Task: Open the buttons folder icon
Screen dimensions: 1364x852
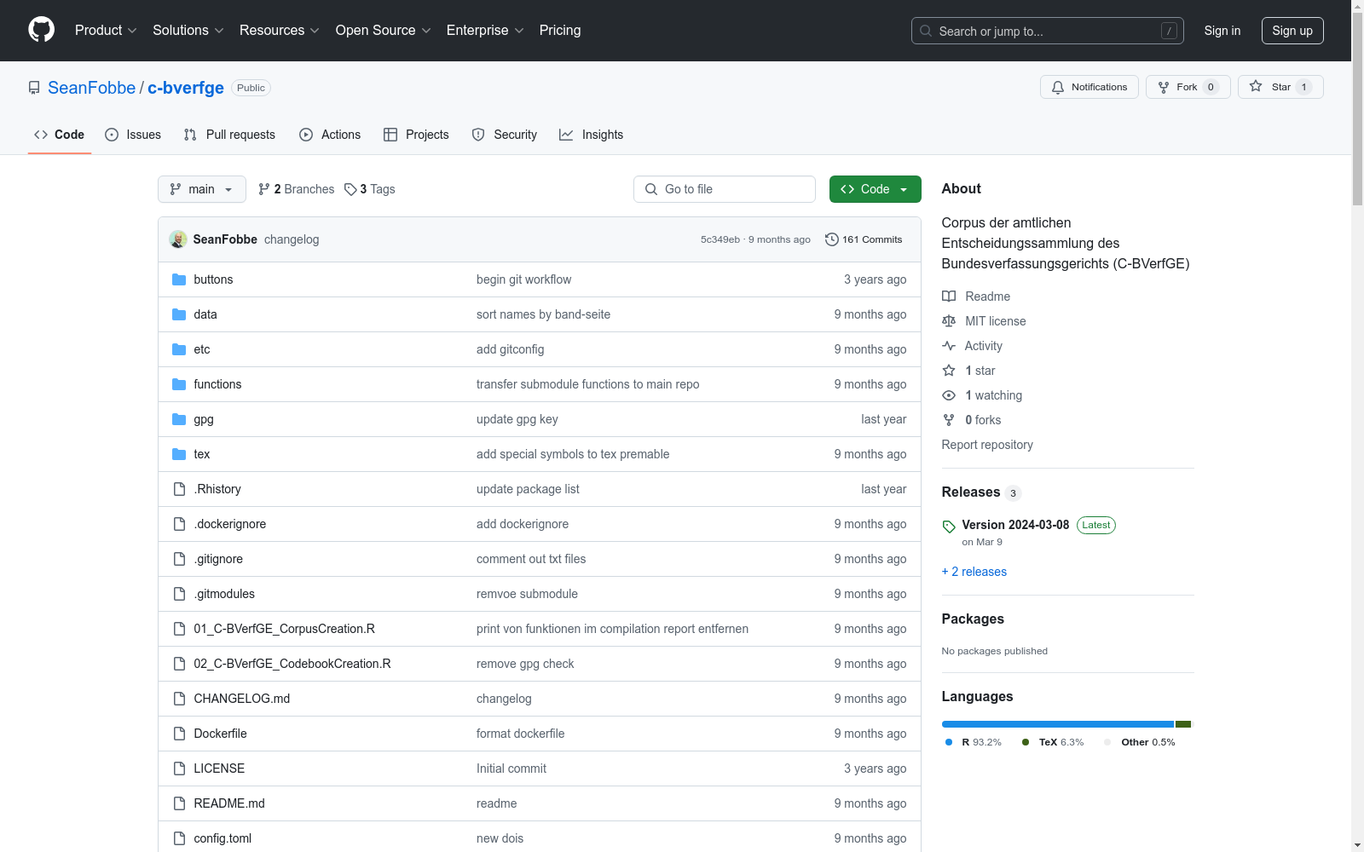Action: coord(179,279)
